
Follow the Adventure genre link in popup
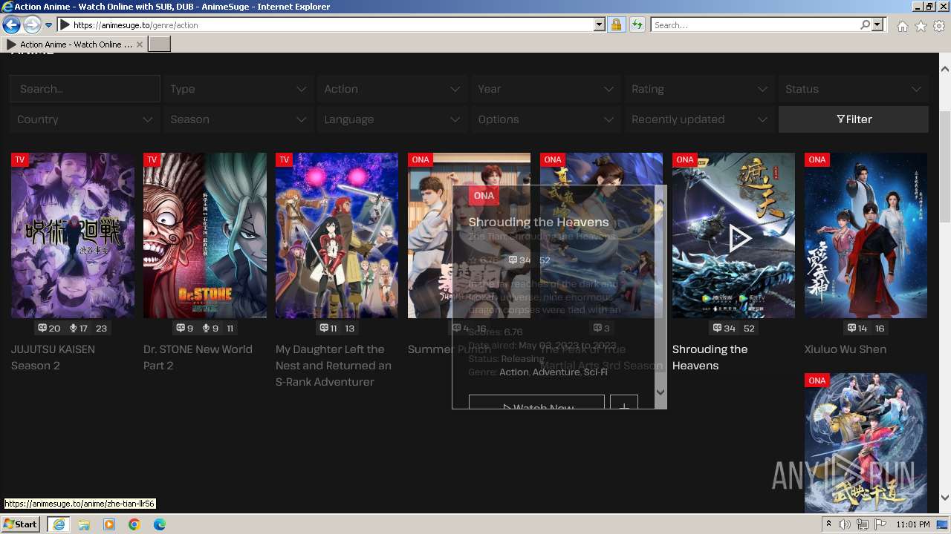coord(556,372)
